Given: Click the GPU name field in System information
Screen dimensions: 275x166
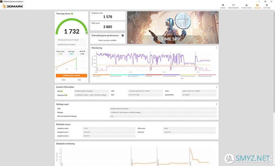Looking at the screenshot, I should tap(91, 91).
